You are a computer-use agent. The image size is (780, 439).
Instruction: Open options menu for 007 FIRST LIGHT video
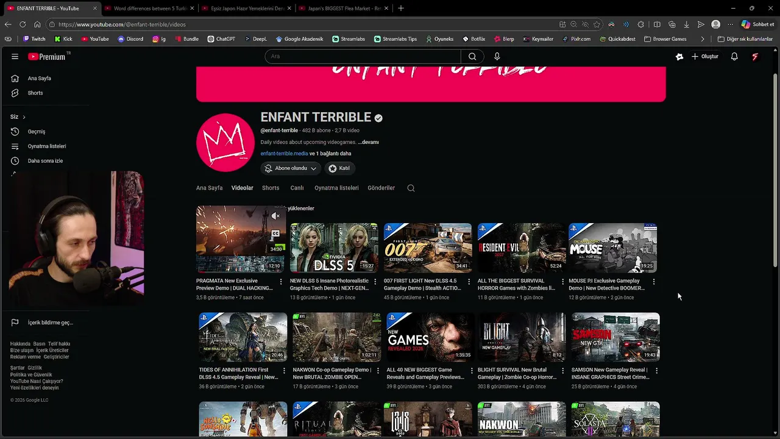tap(469, 282)
